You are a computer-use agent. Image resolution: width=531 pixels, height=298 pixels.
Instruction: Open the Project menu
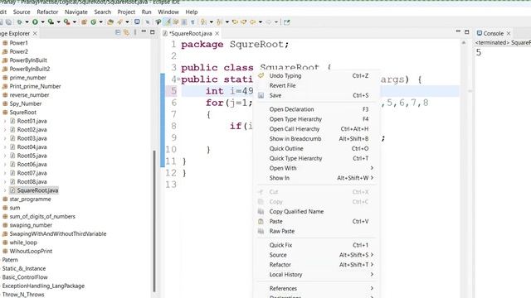(126, 12)
